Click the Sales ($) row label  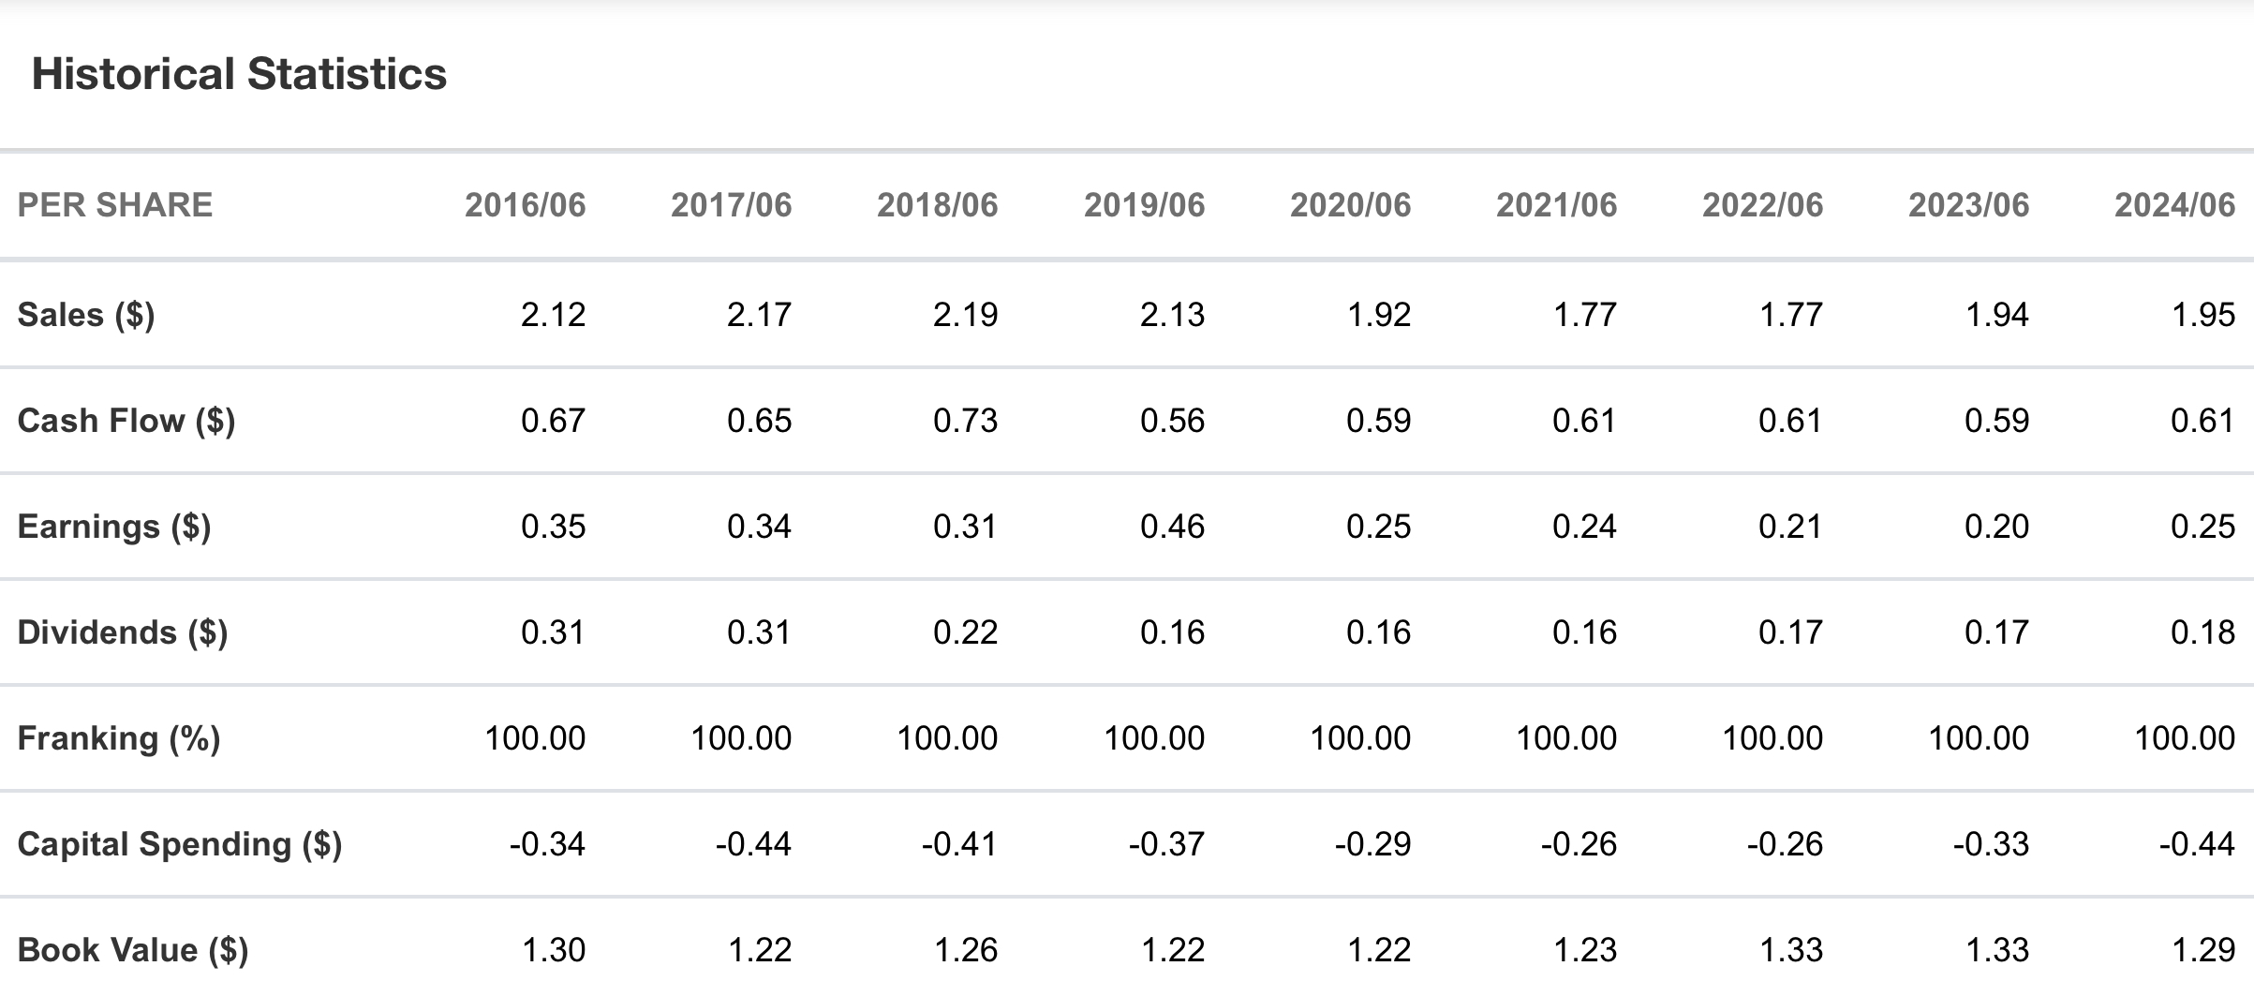(x=86, y=315)
